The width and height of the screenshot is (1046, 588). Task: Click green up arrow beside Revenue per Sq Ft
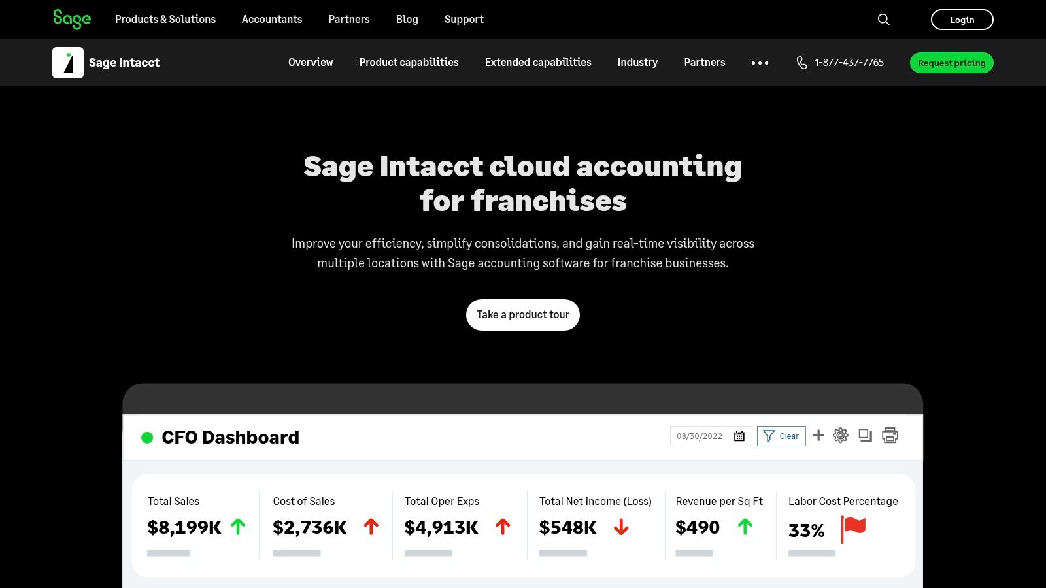pyautogui.click(x=745, y=527)
